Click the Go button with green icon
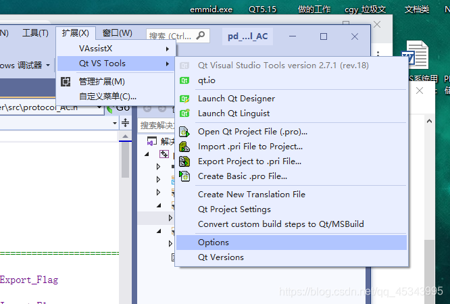This screenshot has height=304, width=450. click(118, 108)
